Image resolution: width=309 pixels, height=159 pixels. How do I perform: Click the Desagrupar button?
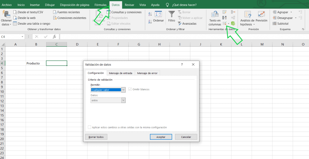click(283, 18)
